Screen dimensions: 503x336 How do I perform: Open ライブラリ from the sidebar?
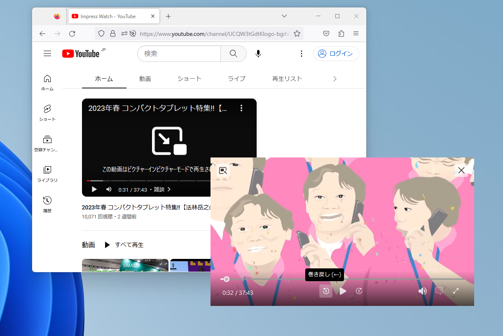[47, 172]
